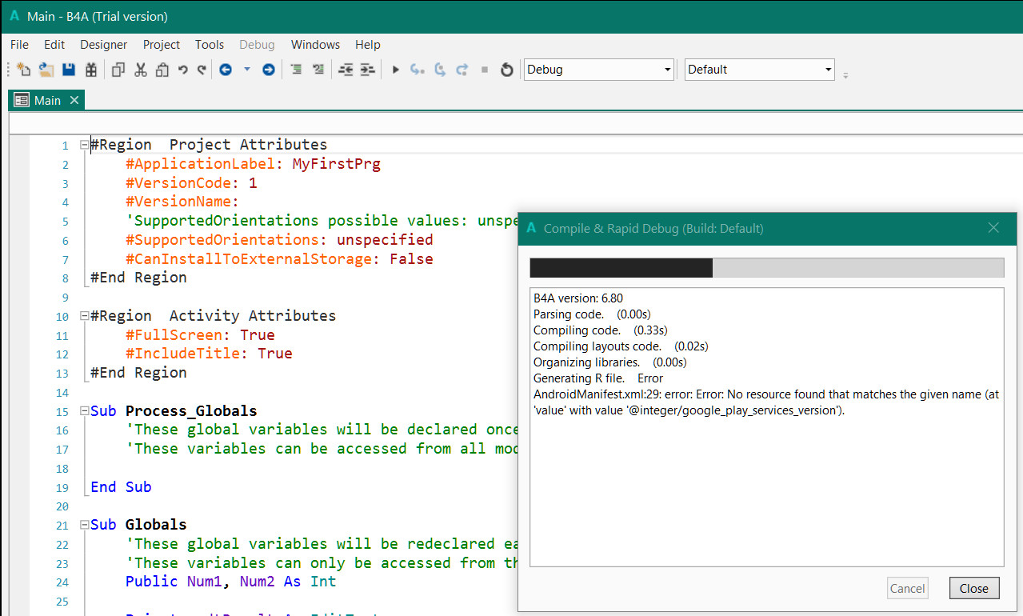Click the compile progress bar

pos(766,268)
